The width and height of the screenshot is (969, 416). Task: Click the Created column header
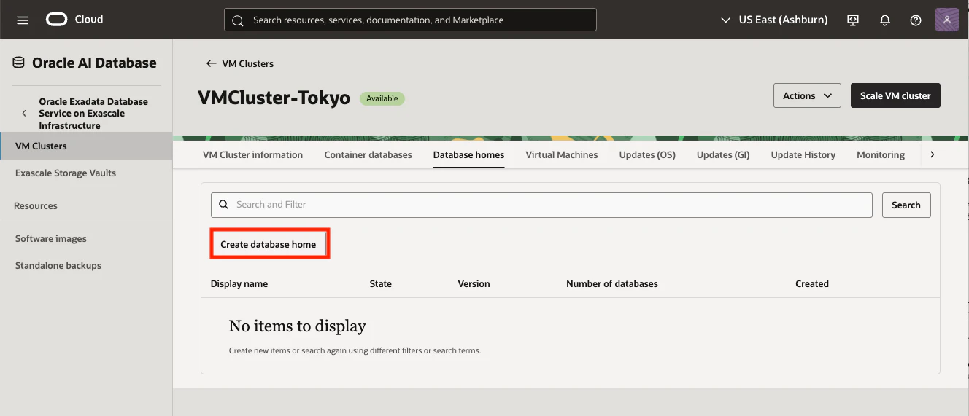coord(812,283)
